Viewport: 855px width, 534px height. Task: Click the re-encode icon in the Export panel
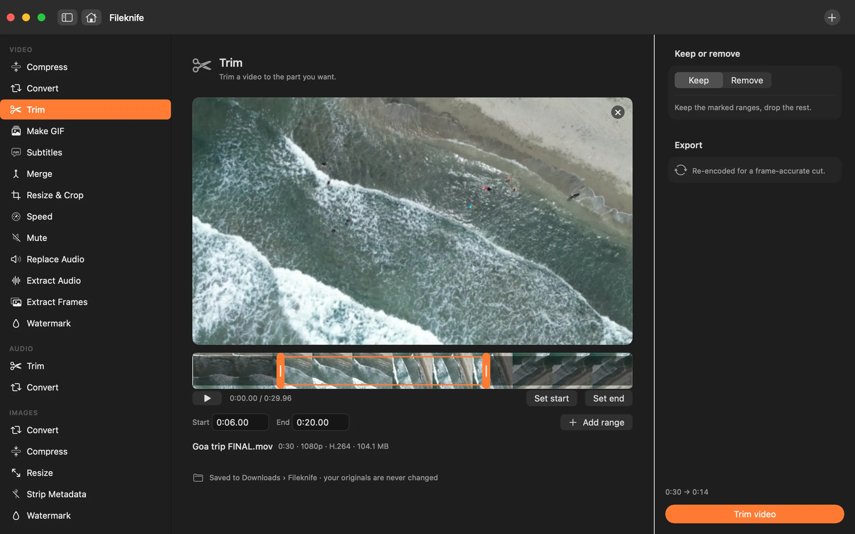click(681, 170)
